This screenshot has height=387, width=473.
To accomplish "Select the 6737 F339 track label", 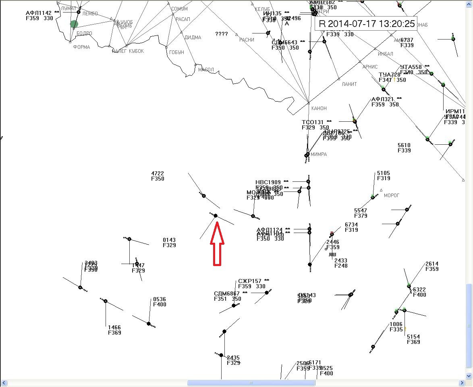I will point(407,43).
